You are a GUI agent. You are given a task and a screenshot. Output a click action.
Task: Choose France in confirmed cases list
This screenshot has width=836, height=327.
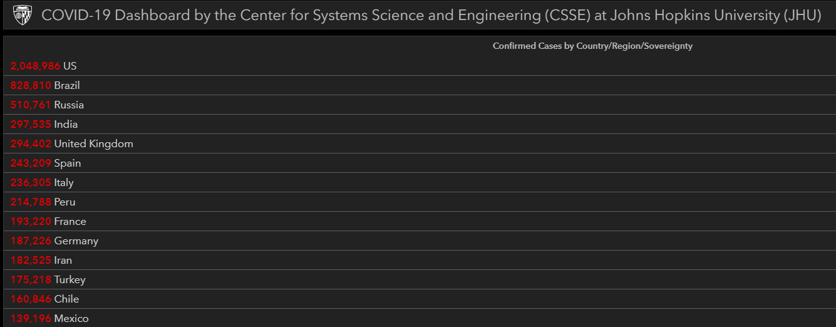[x=420, y=221]
